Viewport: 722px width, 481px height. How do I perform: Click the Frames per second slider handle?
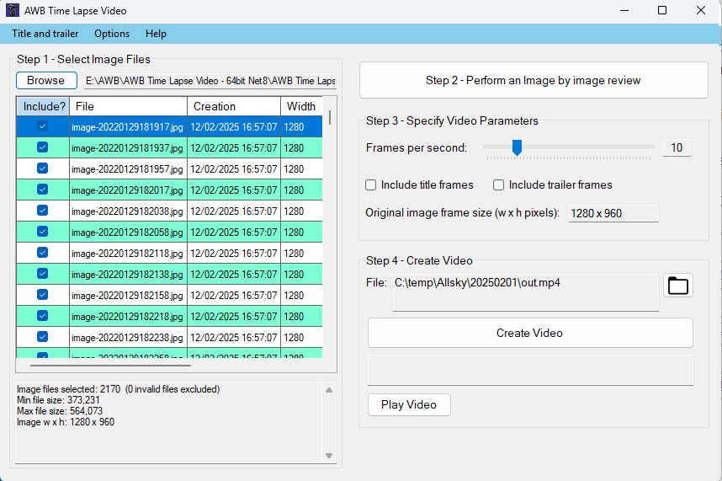tap(518, 147)
